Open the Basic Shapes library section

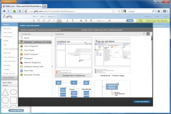[10, 78]
